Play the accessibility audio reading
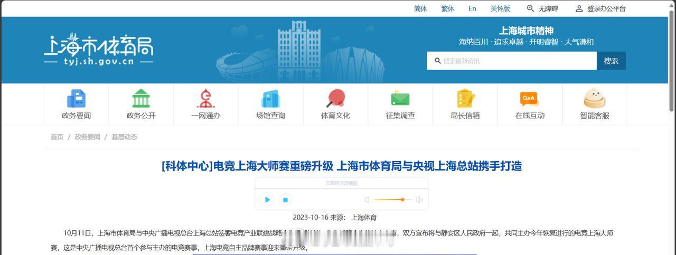The image size is (676, 255). click(267, 200)
